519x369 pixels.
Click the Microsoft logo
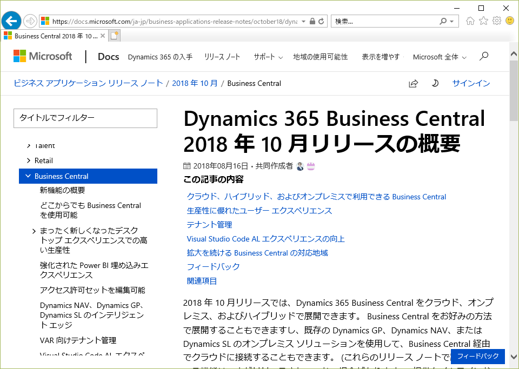pos(43,56)
